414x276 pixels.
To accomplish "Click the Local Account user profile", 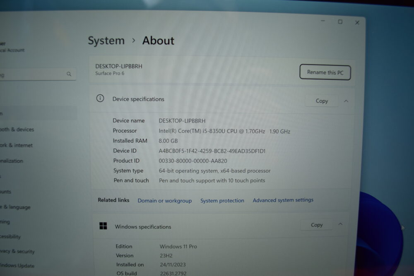I will pos(12,47).
